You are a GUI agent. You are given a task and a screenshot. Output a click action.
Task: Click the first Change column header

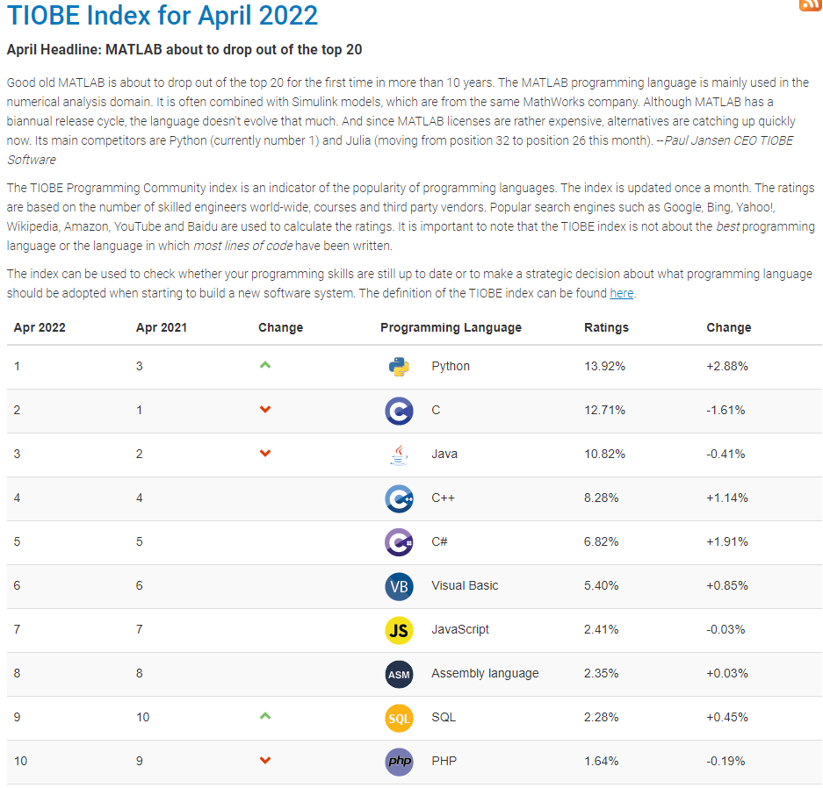point(280,327)
